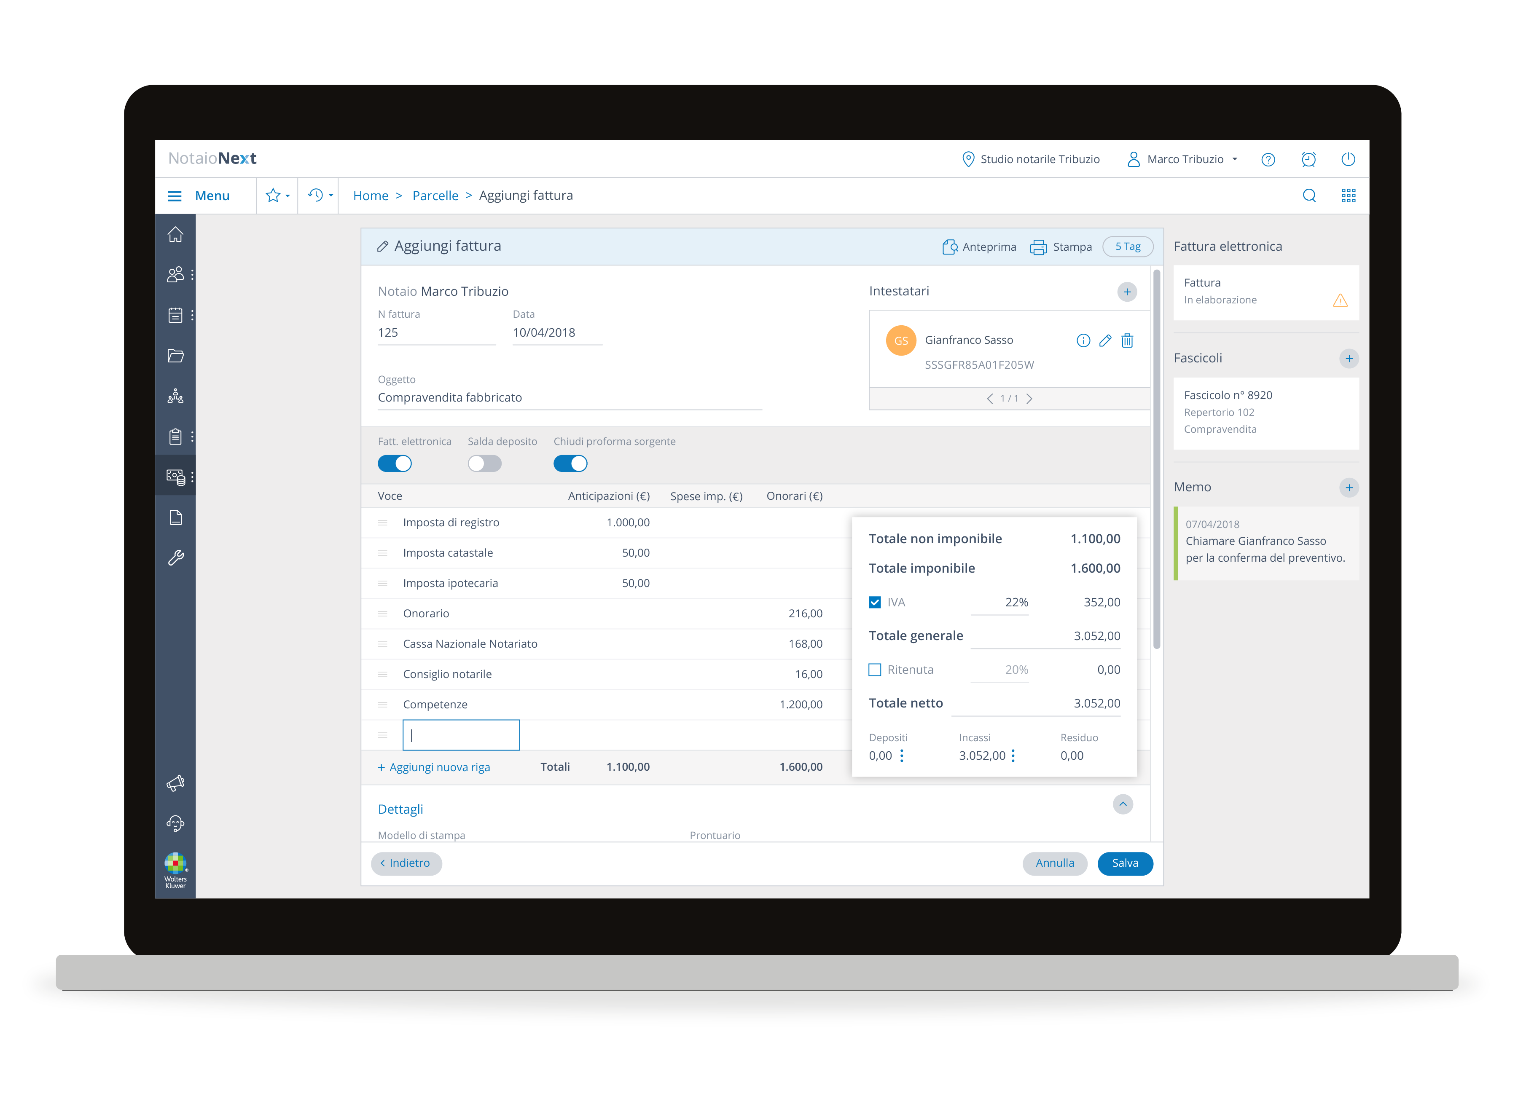Screen dimensions: 1518x1096
Task: Open the hamburger Menu
Action: tap(175, 196)
